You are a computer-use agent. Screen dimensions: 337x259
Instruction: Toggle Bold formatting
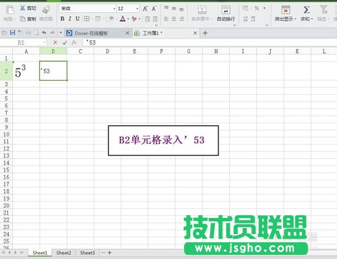[63, 19]
